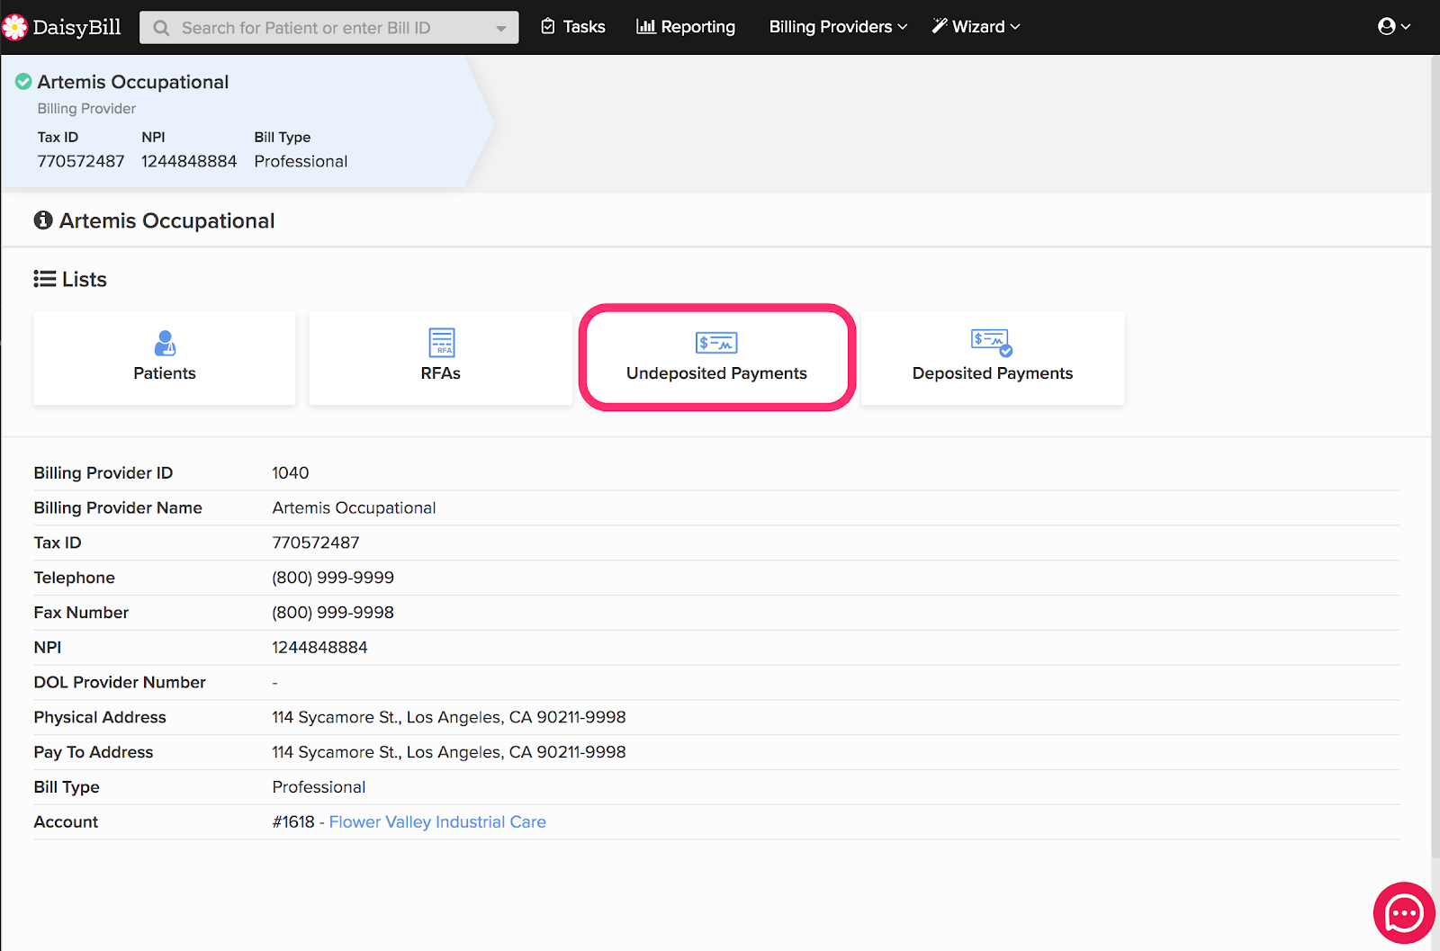Screen dimensions: 1440x951
Task: Open the Tasks page
Action: click(572, 27)
